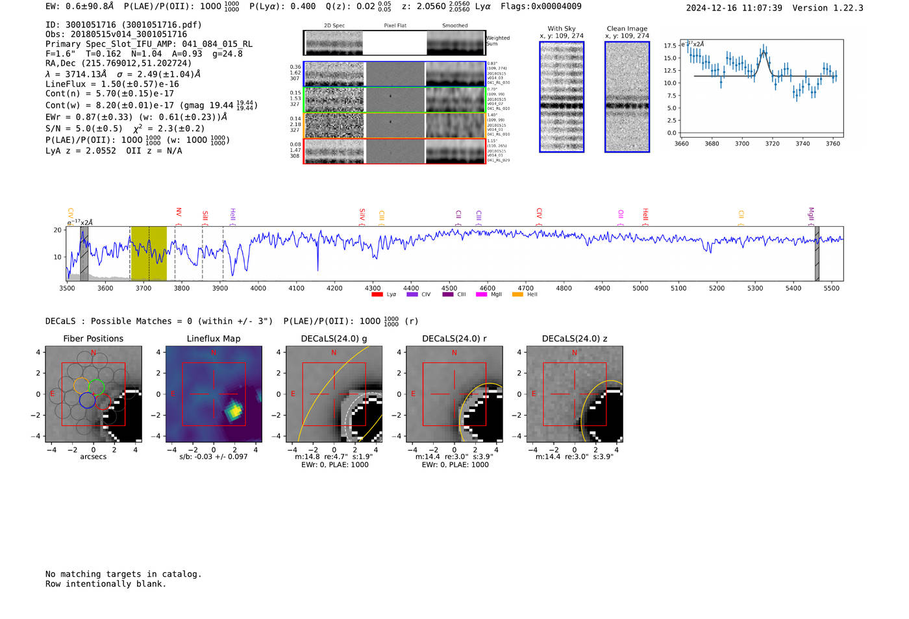Viewport: 909px width, 619px height.
Task: Click the orange HeII legend swatch
Action: pyautogui.click(x=517, y=294)
